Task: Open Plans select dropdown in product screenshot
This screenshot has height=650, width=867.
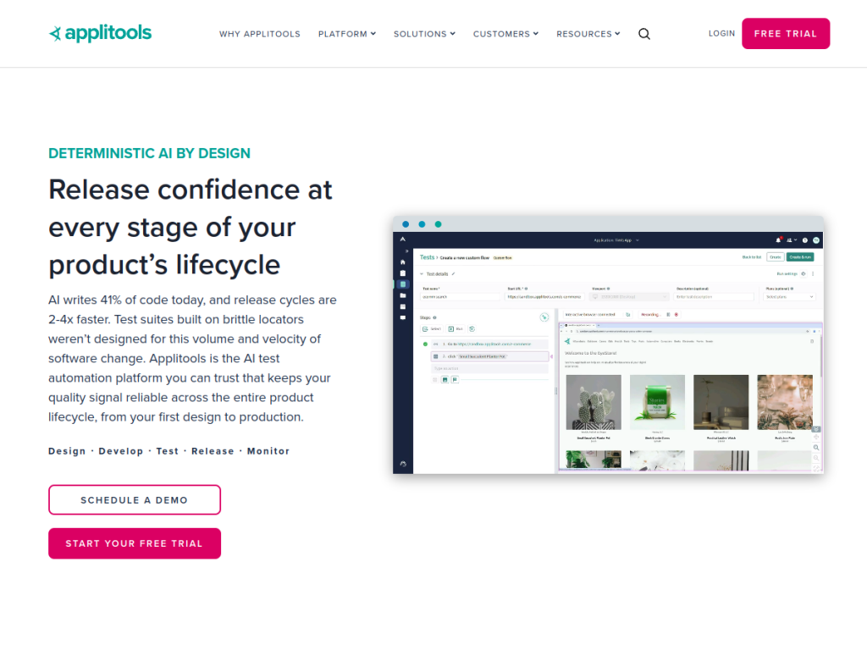Action: point(789,297)
